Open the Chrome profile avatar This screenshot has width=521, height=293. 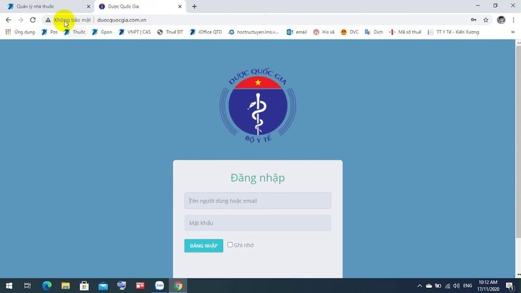(x=501, y=20)
